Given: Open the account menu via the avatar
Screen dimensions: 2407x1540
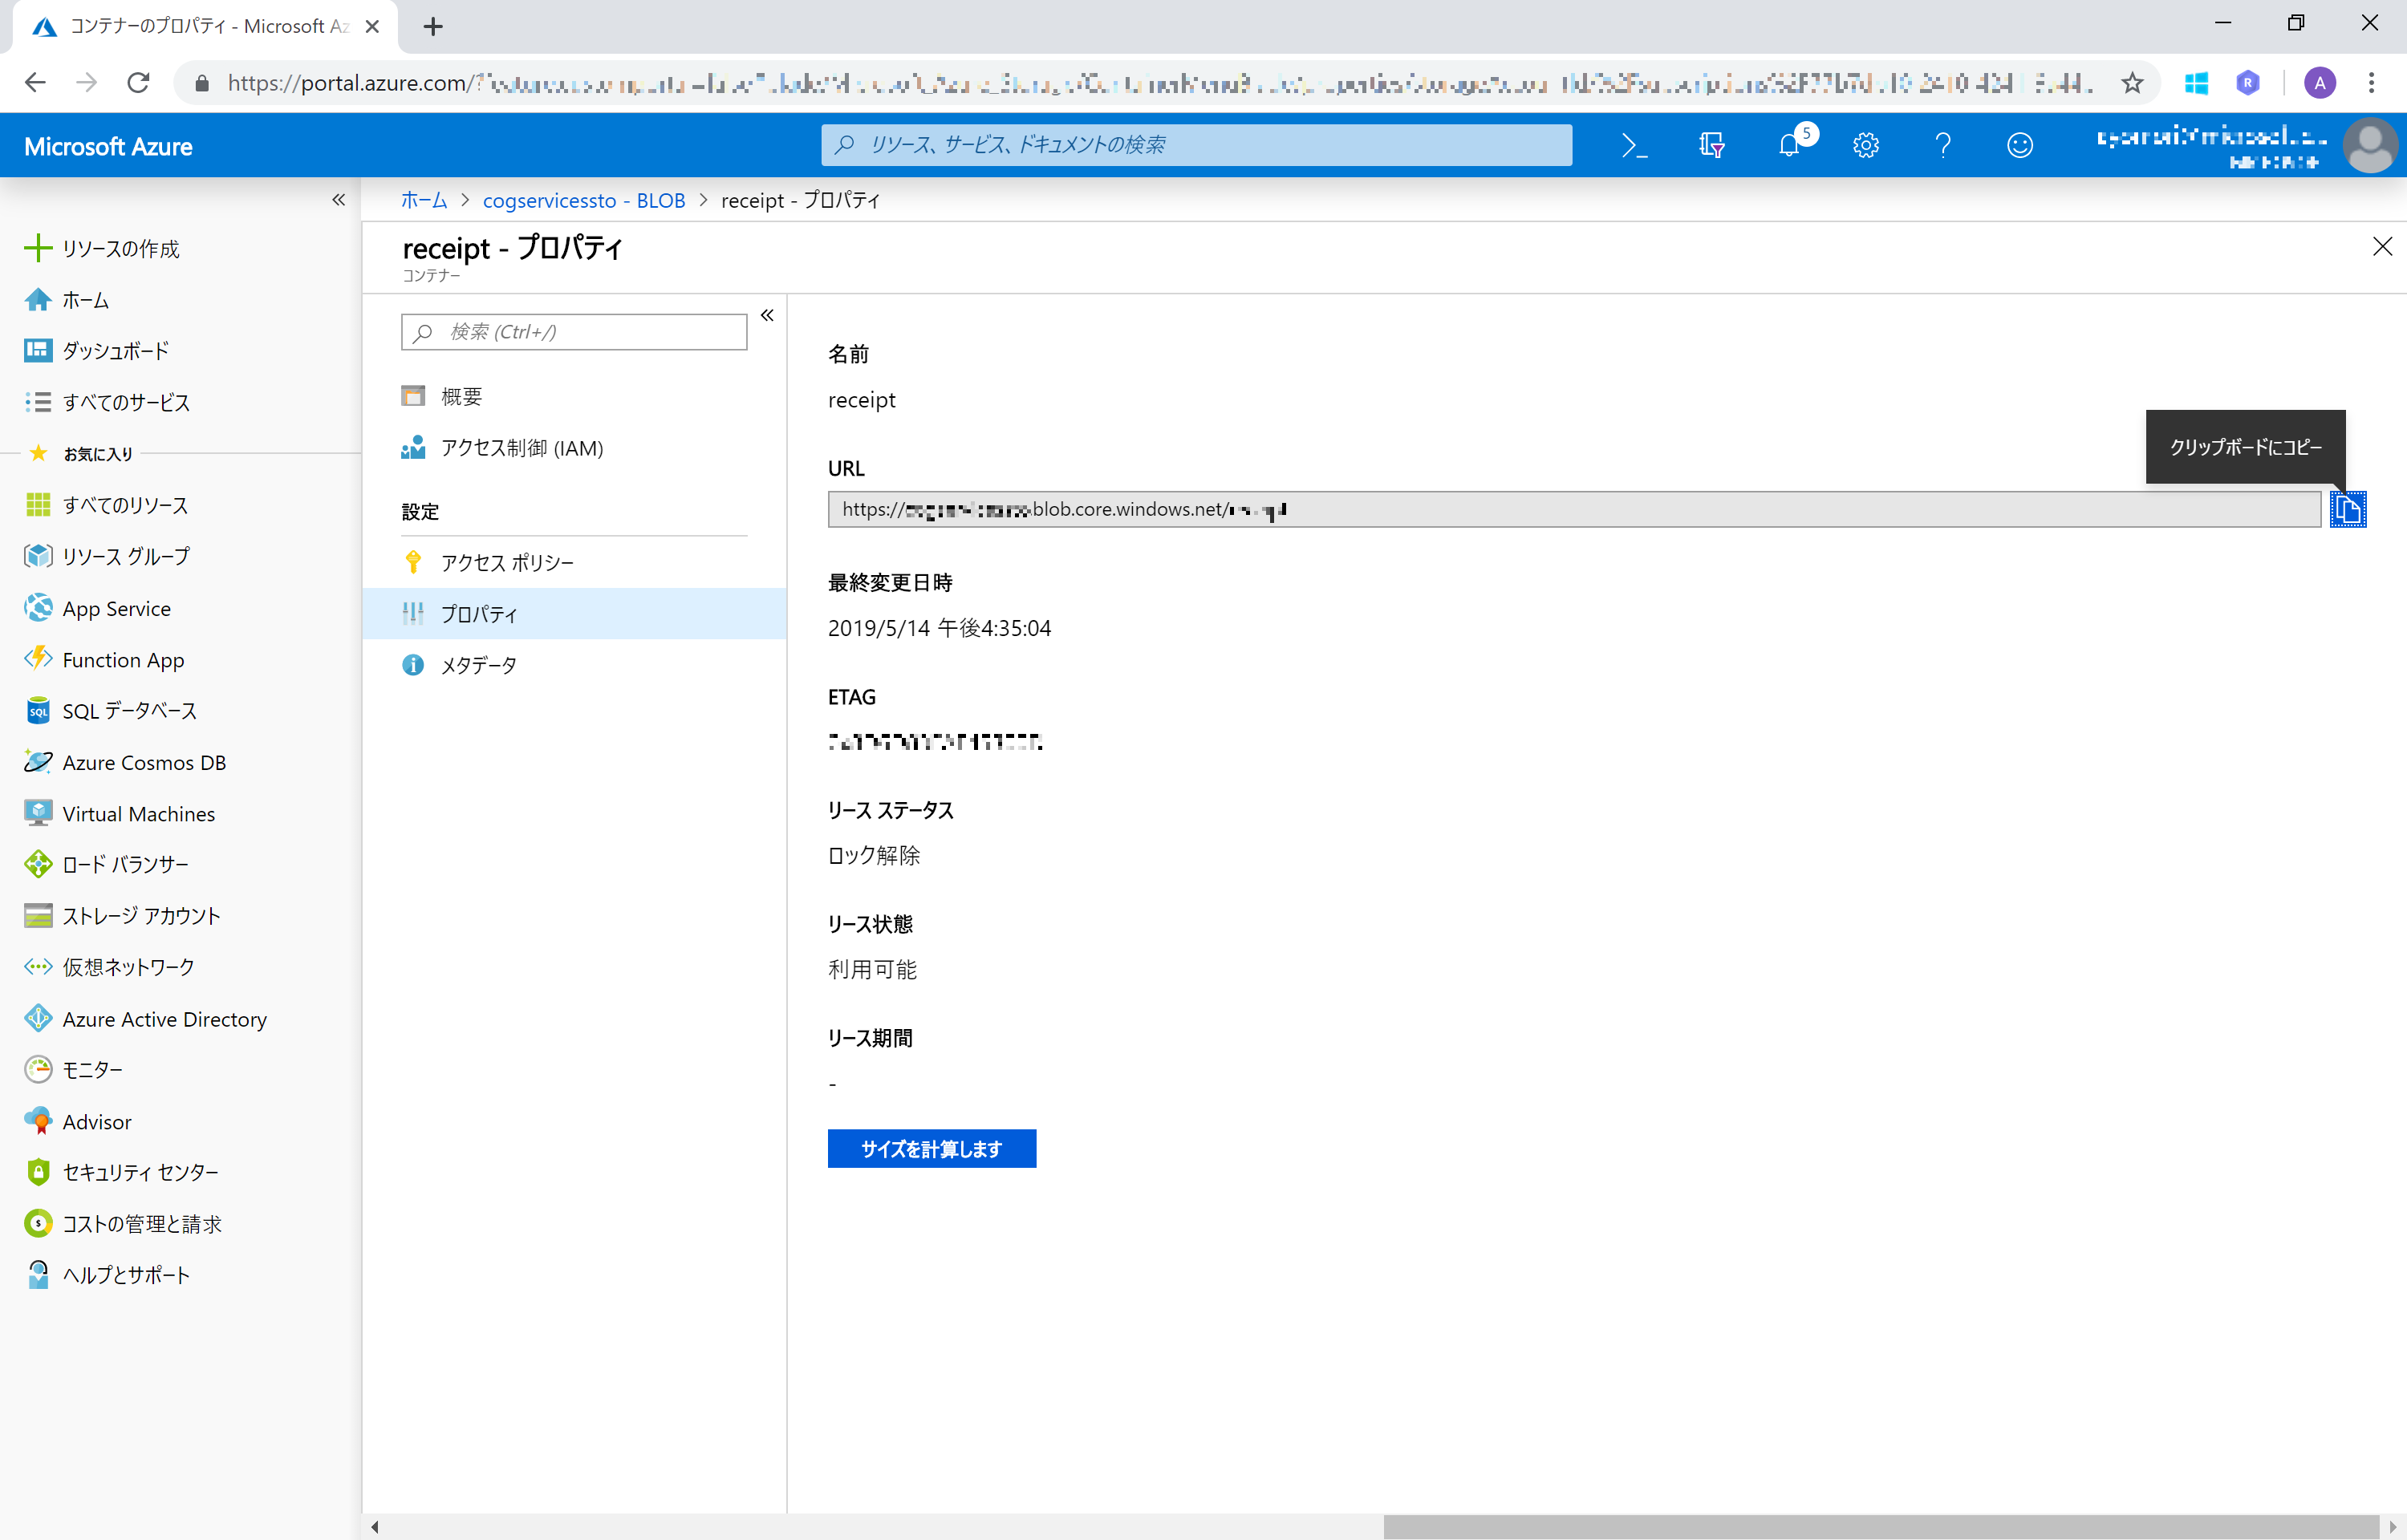Looking at the screenshot, I should click(x=2369, y=145).
